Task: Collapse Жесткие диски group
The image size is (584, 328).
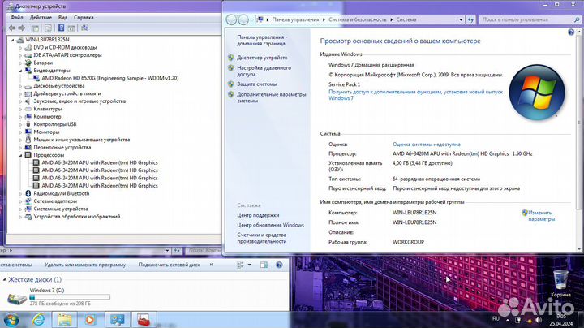Action: (x=5, y=279)
